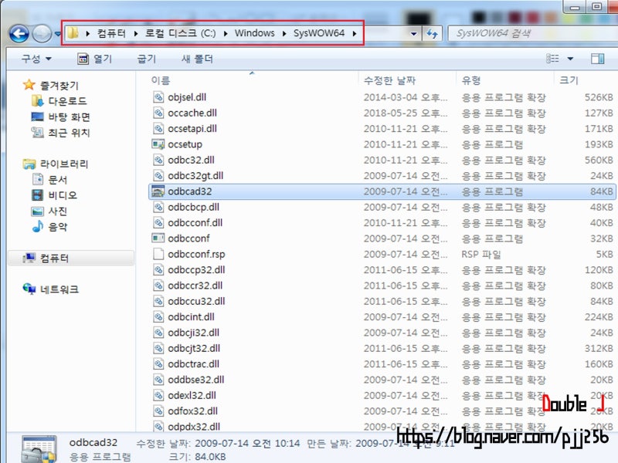This screenshot has height=463, width=618.
Task: Toggle the preview pane with the top-right icon
Action: pyautogui.click(x=596, y=57)
